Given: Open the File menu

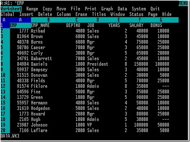Looking at the screenshot, I should click(75, 9).
